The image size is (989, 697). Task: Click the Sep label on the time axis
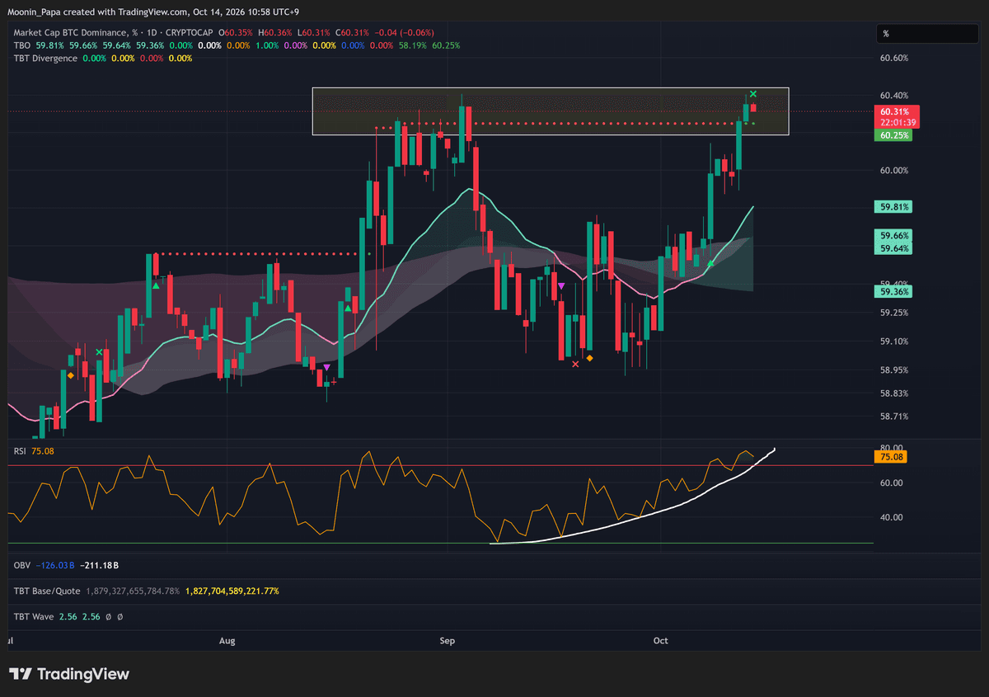click(x=448, y=640)
